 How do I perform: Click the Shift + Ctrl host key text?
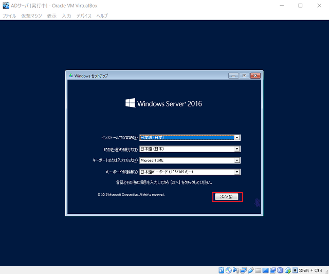pos(310,270)
